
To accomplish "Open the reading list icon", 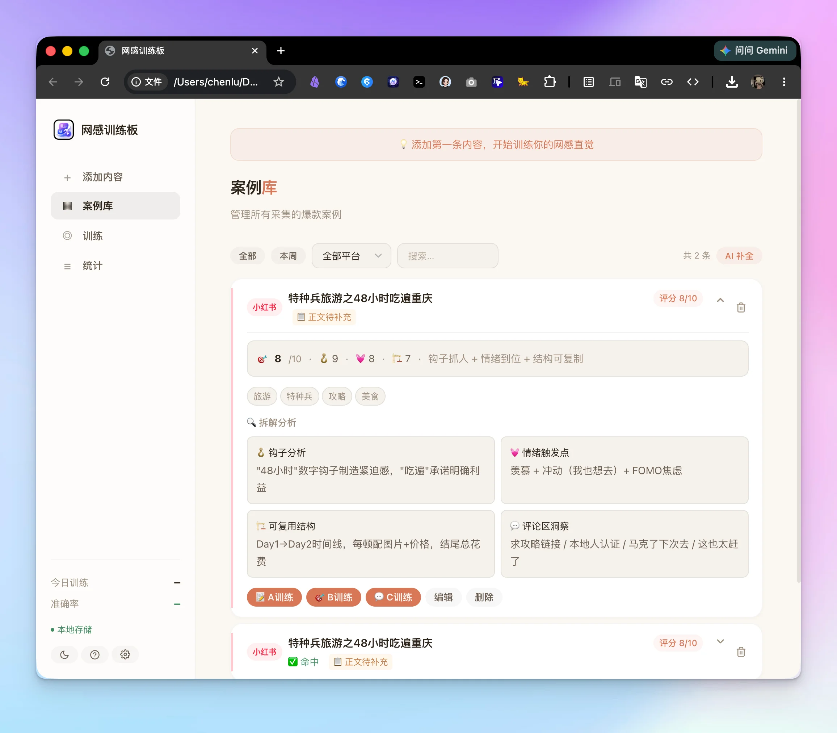I will (x=588, y=82).
